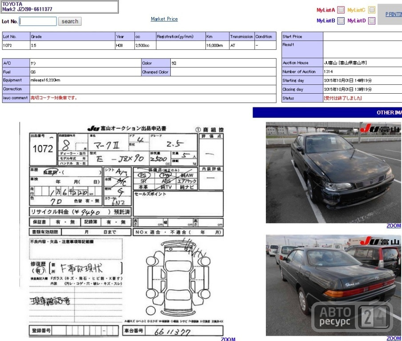Screen dimensions: 402x341
Task: Select the mileage16,220km equipment text
Action: point(45,80)
